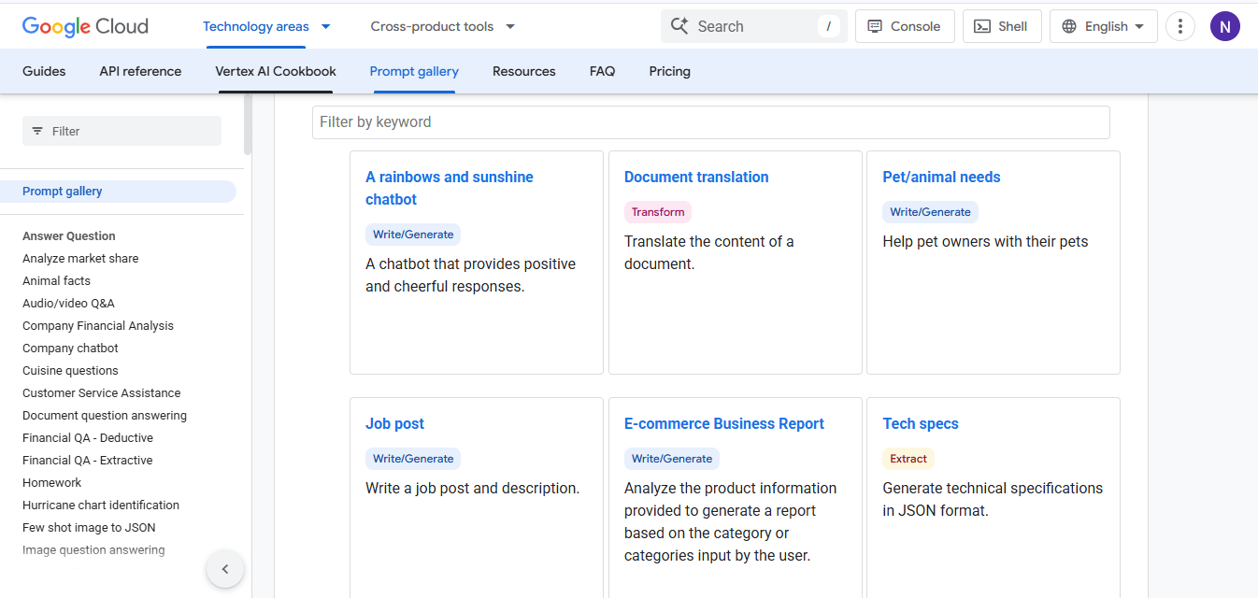Open the Document translation prompt

696,177
